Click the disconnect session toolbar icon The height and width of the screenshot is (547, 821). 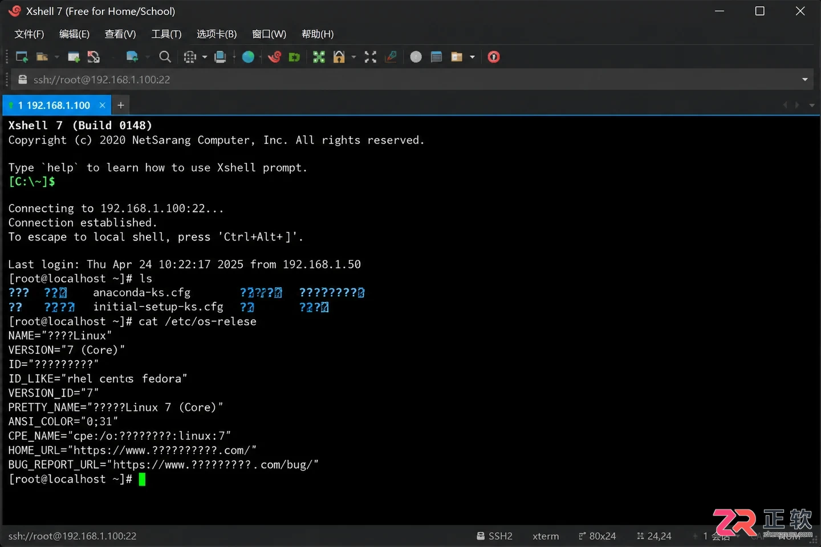coord(94,56)
